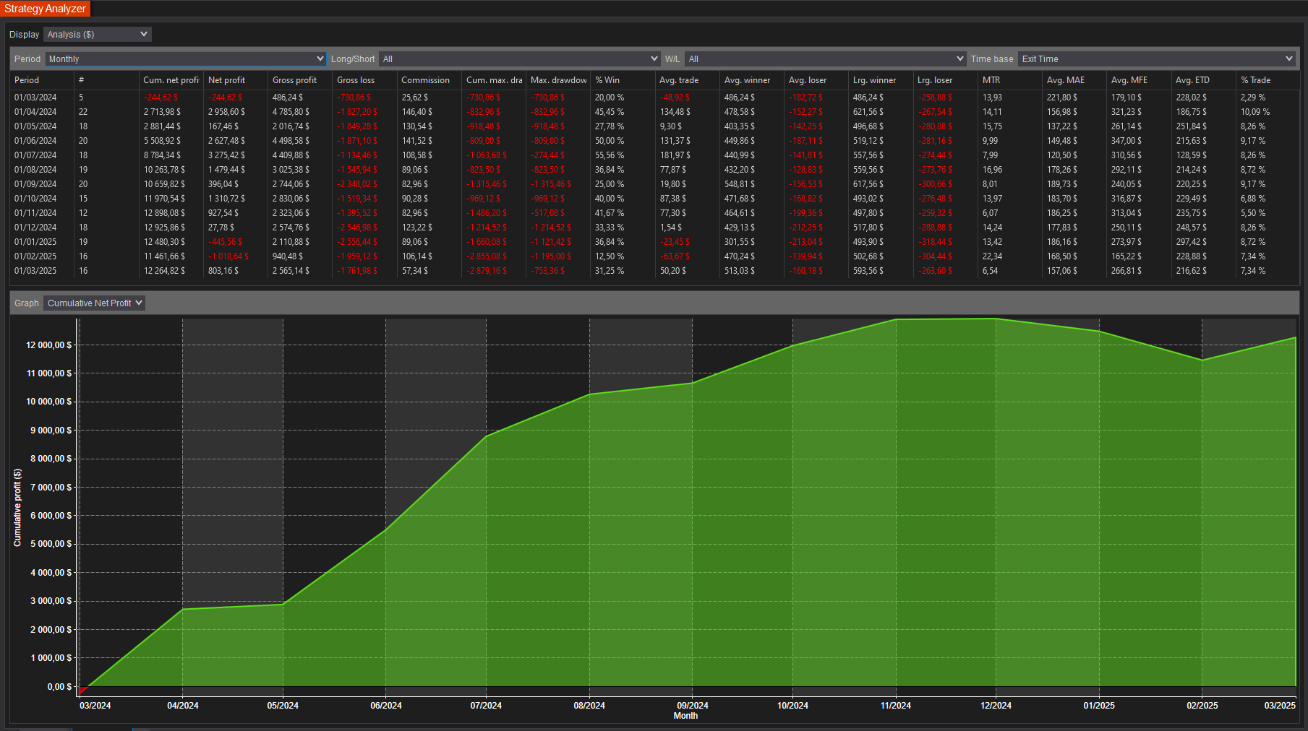The width and height of the screenshot is (1308, 731).
Task: Click MTR value 22,34
Action: 992,256
